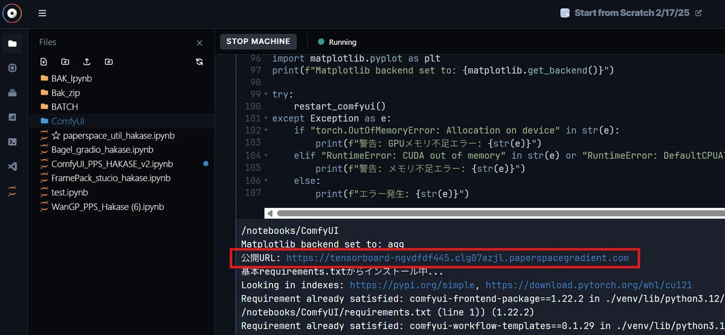Click the new folder icon
Screen dimensions: 725x335
click(65, 62)
